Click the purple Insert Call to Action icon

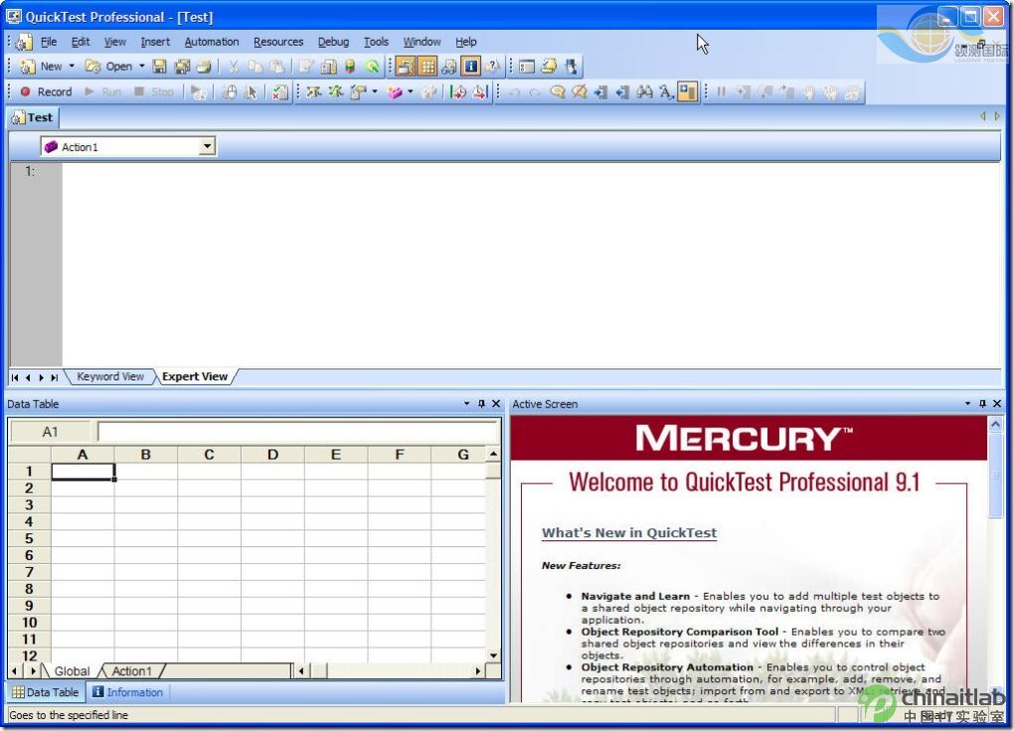pyautogui.click(x=394, y=91)
